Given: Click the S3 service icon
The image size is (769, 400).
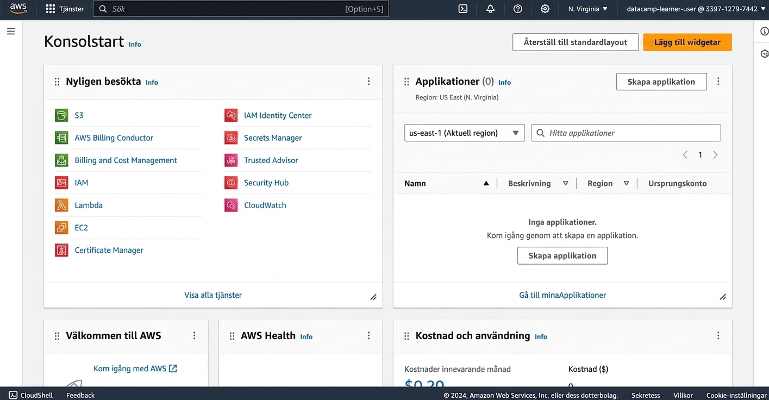Looking at the screenshot, I should pyautogui.click(x=61, y=115).
